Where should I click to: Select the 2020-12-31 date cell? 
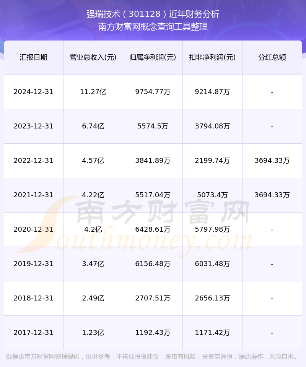pos(34,229)
